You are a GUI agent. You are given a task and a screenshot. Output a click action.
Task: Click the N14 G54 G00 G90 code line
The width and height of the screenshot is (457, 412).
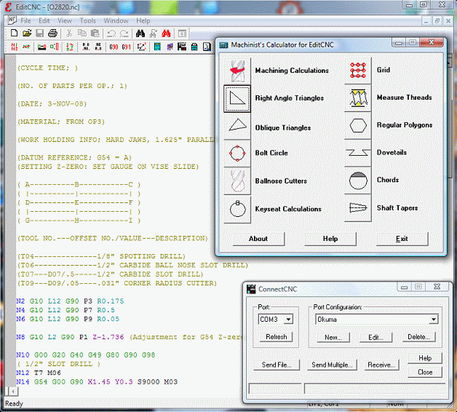point(97,382)
